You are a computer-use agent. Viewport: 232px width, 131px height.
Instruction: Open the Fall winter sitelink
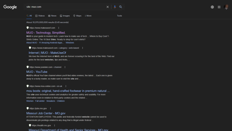(x=40, y=101)
